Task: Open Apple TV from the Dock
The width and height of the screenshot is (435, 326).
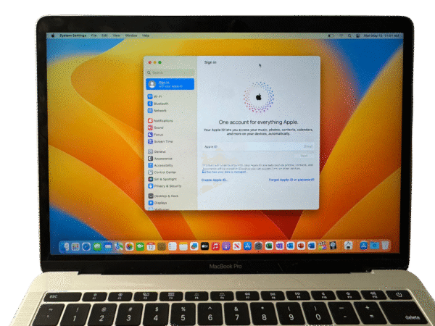Action: (204, 246)
